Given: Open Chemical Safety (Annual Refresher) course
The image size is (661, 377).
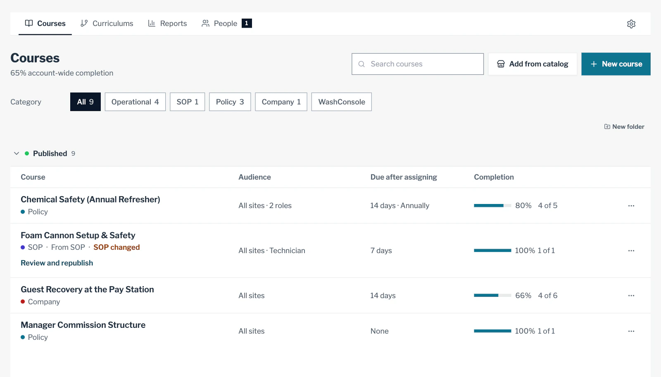Looking at the screenshot, I should point(90,199).
